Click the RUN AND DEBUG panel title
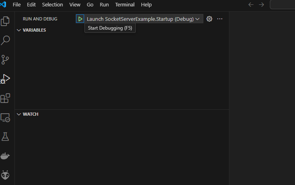The height and width of the screenshot is (185, 295). click(x=40, y=19)
